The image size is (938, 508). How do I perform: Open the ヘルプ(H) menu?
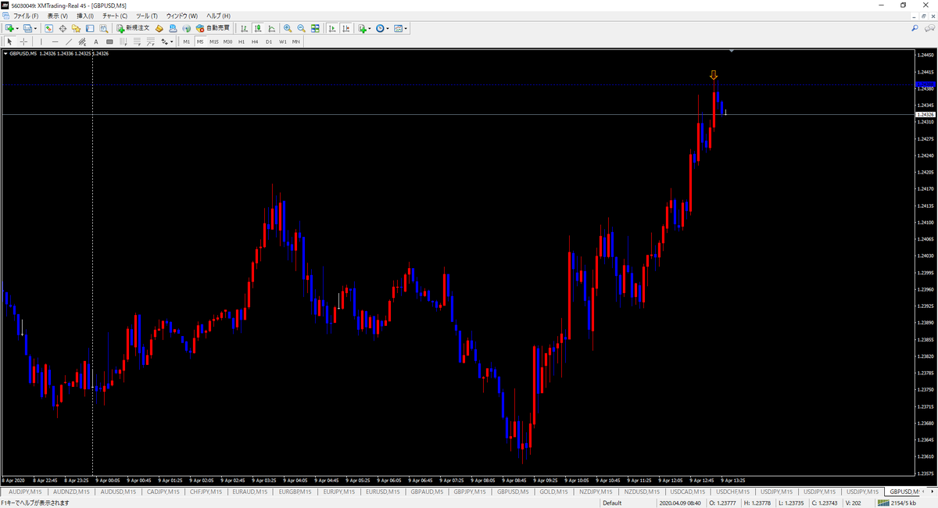click(218, 16)
